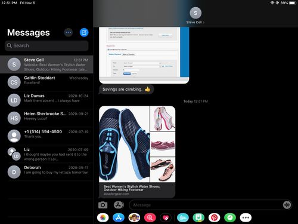Show more iMessage apps
Image resolution: width=298 pixels, height=224 pixels.
pos(246,217)
